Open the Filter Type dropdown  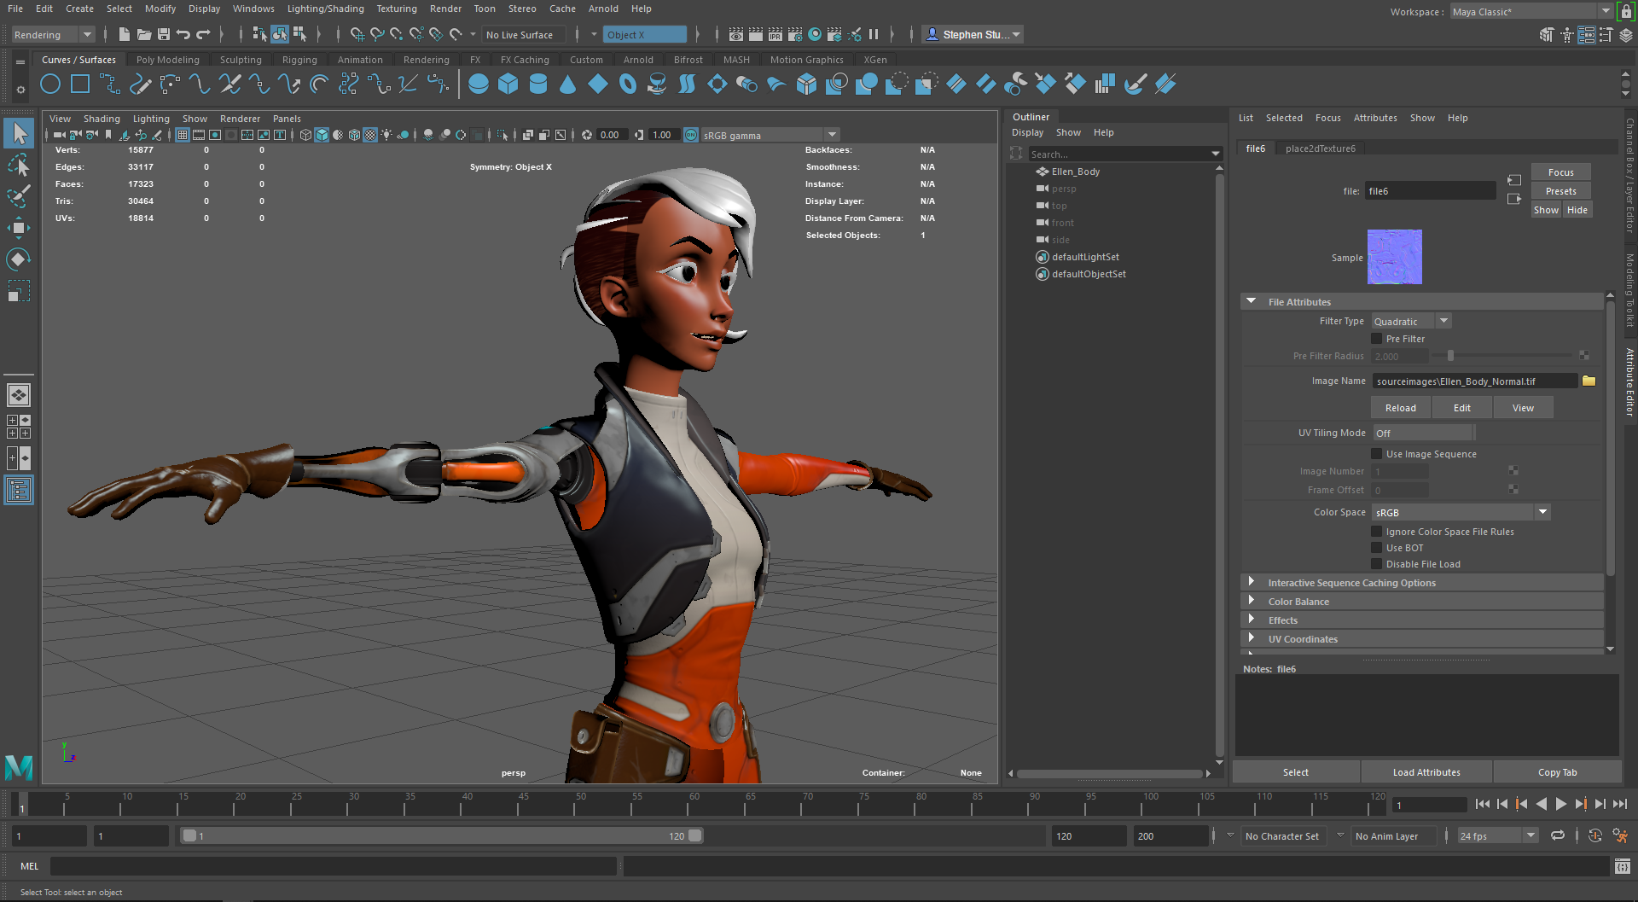(x=1443, y=321)
